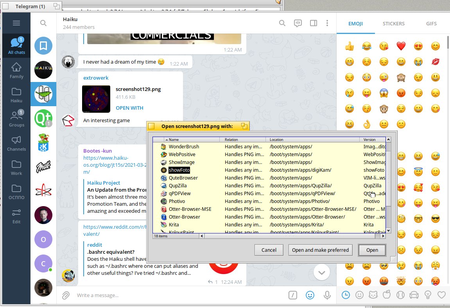
Task: Switch to the STICKERS tab
Action: (393, 23)
